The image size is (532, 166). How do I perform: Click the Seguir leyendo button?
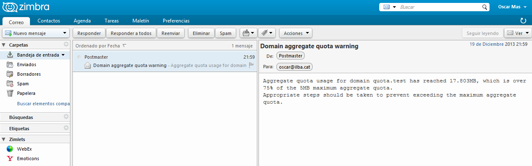pos(482,33)
